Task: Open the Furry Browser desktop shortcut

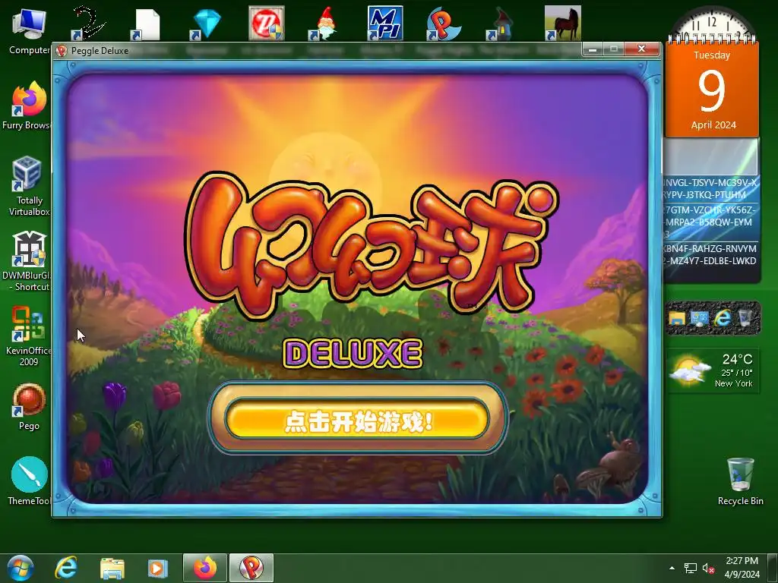Action: coord(27,106)
